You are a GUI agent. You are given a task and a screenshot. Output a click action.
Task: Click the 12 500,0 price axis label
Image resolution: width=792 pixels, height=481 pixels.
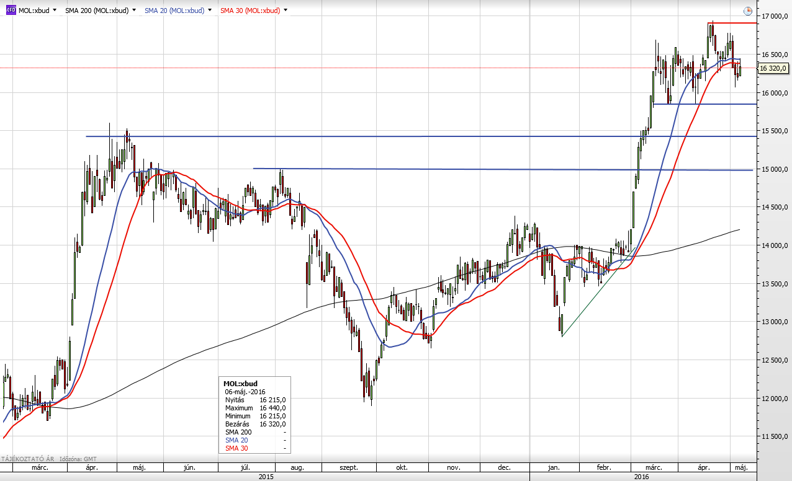click(x=773, y=361)
